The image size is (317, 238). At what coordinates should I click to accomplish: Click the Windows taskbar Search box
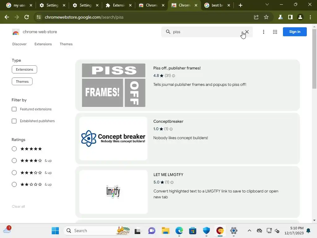(x=97, y=231)
